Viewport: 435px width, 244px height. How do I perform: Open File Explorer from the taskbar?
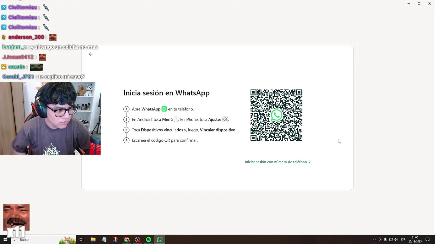93,240
